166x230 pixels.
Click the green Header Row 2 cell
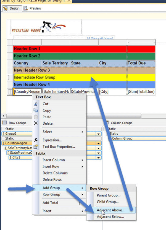70,56
